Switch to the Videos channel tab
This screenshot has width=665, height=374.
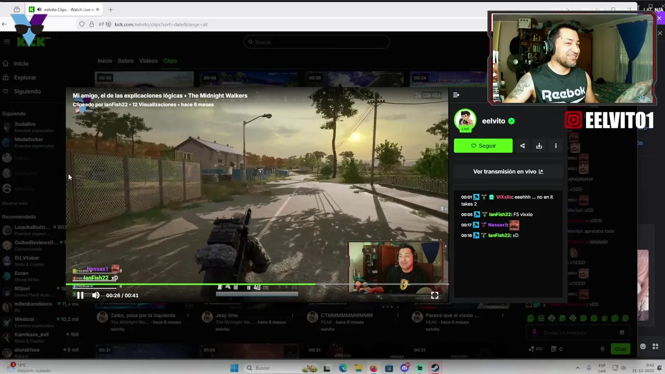[x=148, y=61]
